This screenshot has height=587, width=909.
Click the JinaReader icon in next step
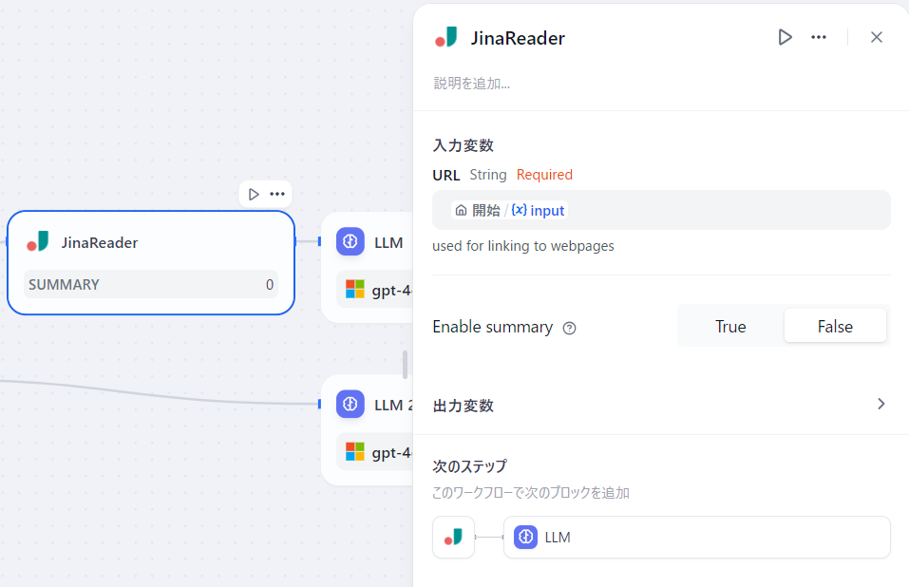pos(453,538)
